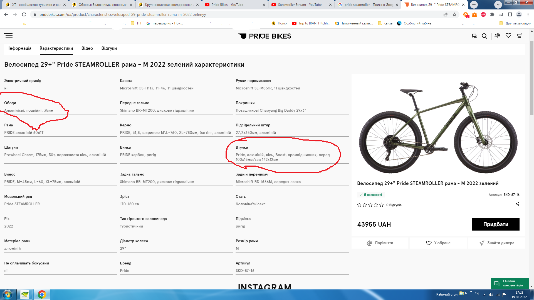Click the share icon near product rating

pyautogui.click(x=517, y=204)
